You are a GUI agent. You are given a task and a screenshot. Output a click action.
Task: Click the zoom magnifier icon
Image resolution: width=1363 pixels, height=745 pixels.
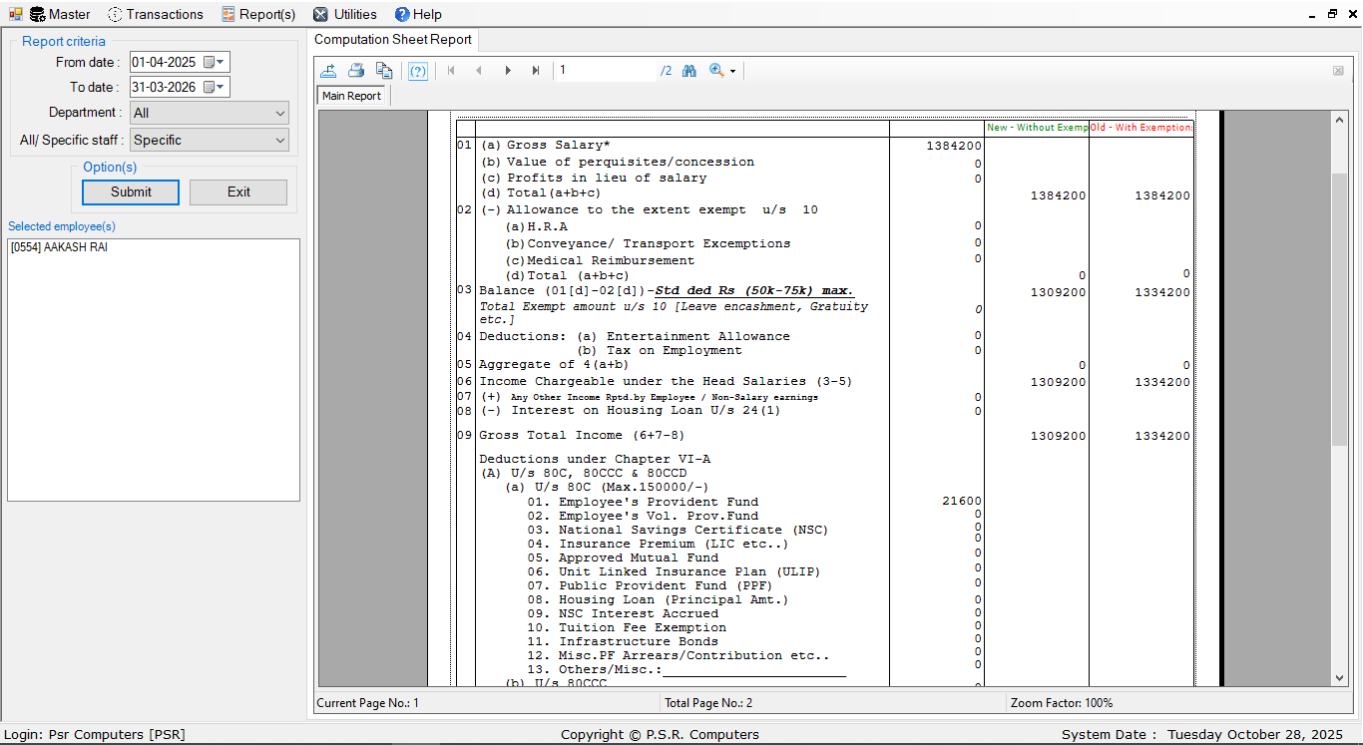click(x=716, y=71)
